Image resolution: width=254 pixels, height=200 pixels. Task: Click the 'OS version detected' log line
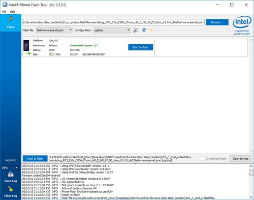(x=66, y=179)
